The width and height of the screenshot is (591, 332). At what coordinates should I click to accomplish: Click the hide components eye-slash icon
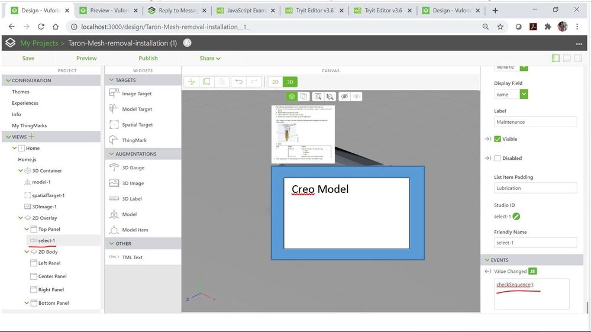tap(344, 96)
